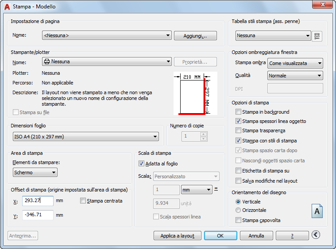Click the equals icon beside scale units
This screenshot has height=249, width=336.
coord(216,189)
